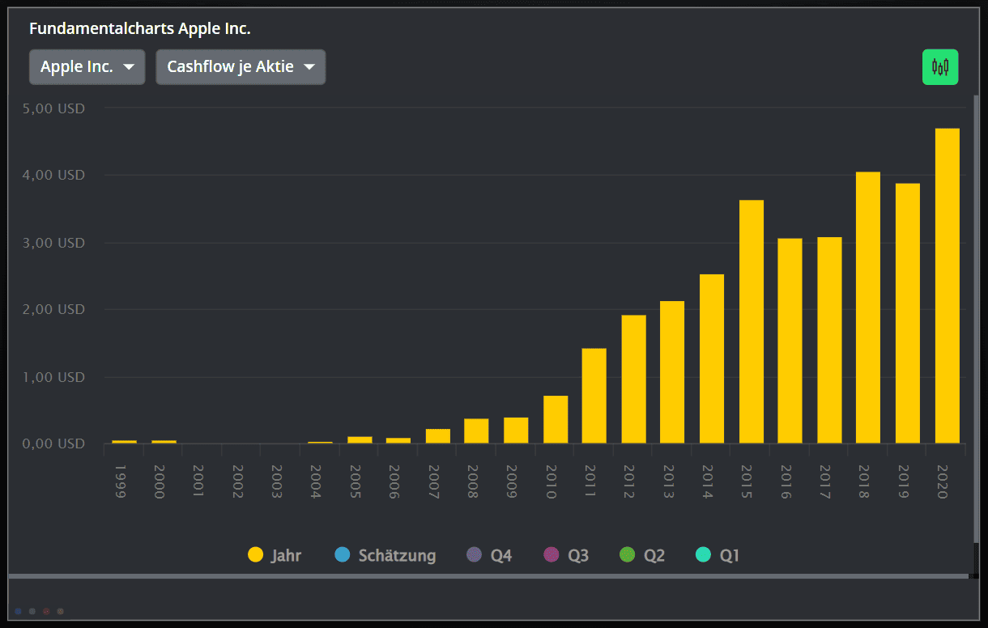
Task: Pick the 2013 label under the chart
Action: pyautogui.click(x=669, y=481)
